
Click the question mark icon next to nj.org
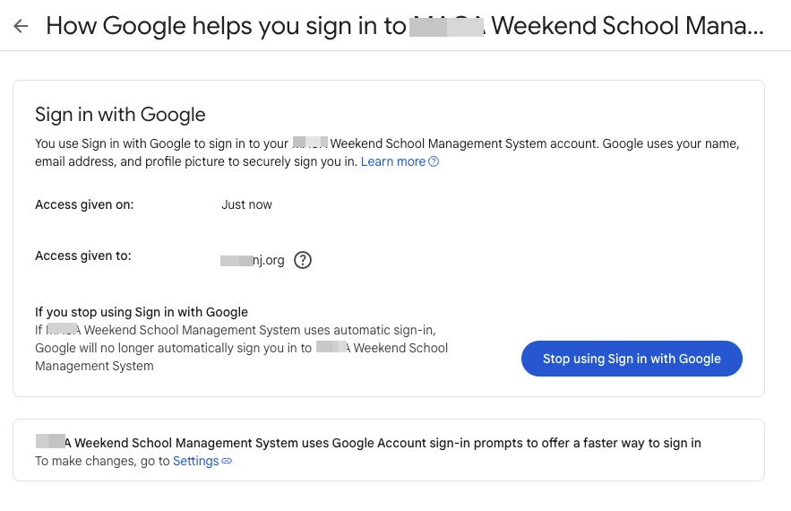coord(303,260)
